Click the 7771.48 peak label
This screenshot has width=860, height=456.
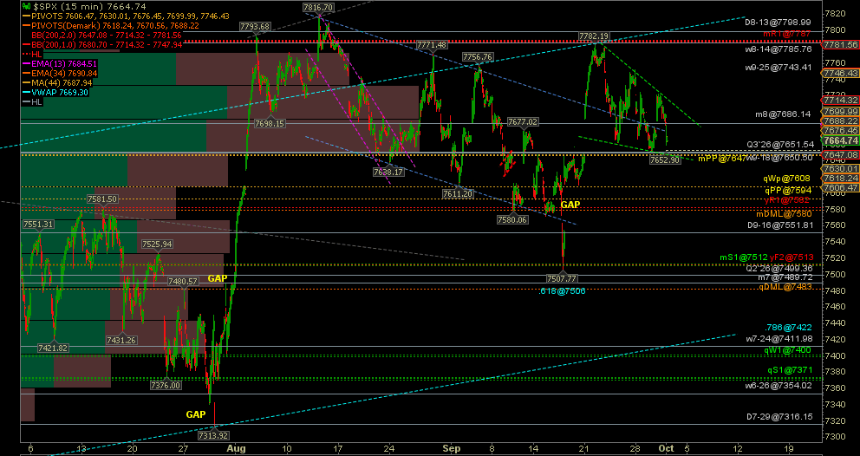[x=432, y=44]
